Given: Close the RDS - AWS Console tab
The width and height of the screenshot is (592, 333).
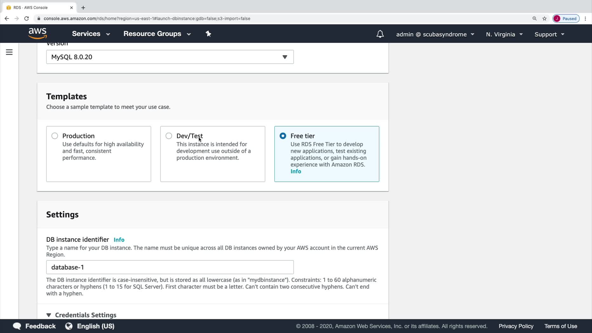Looking at the screenshot, I should (71, 8).
